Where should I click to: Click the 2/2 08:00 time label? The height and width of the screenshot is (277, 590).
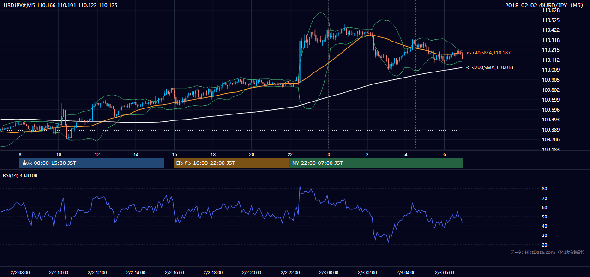coord(20,273)
